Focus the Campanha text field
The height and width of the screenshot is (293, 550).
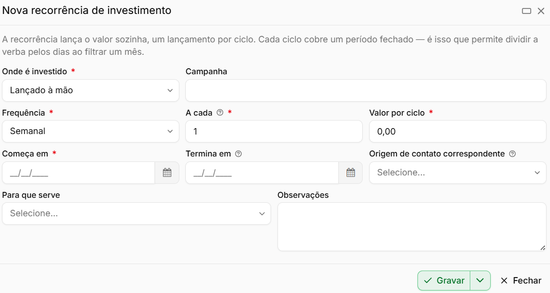366,91
